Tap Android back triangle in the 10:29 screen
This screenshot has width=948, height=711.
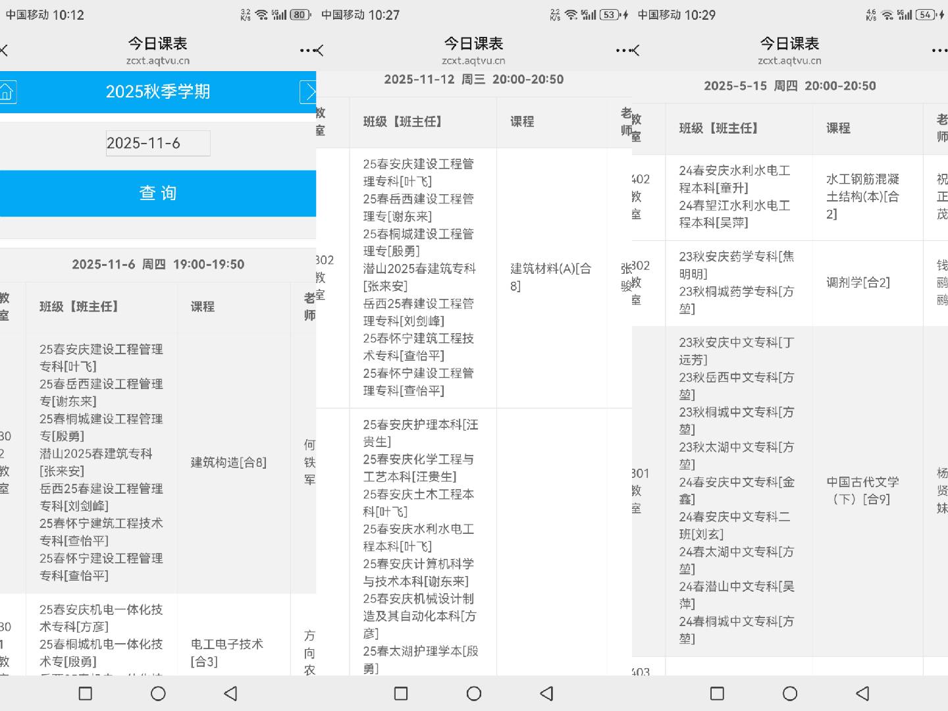(x=862, y=693)
